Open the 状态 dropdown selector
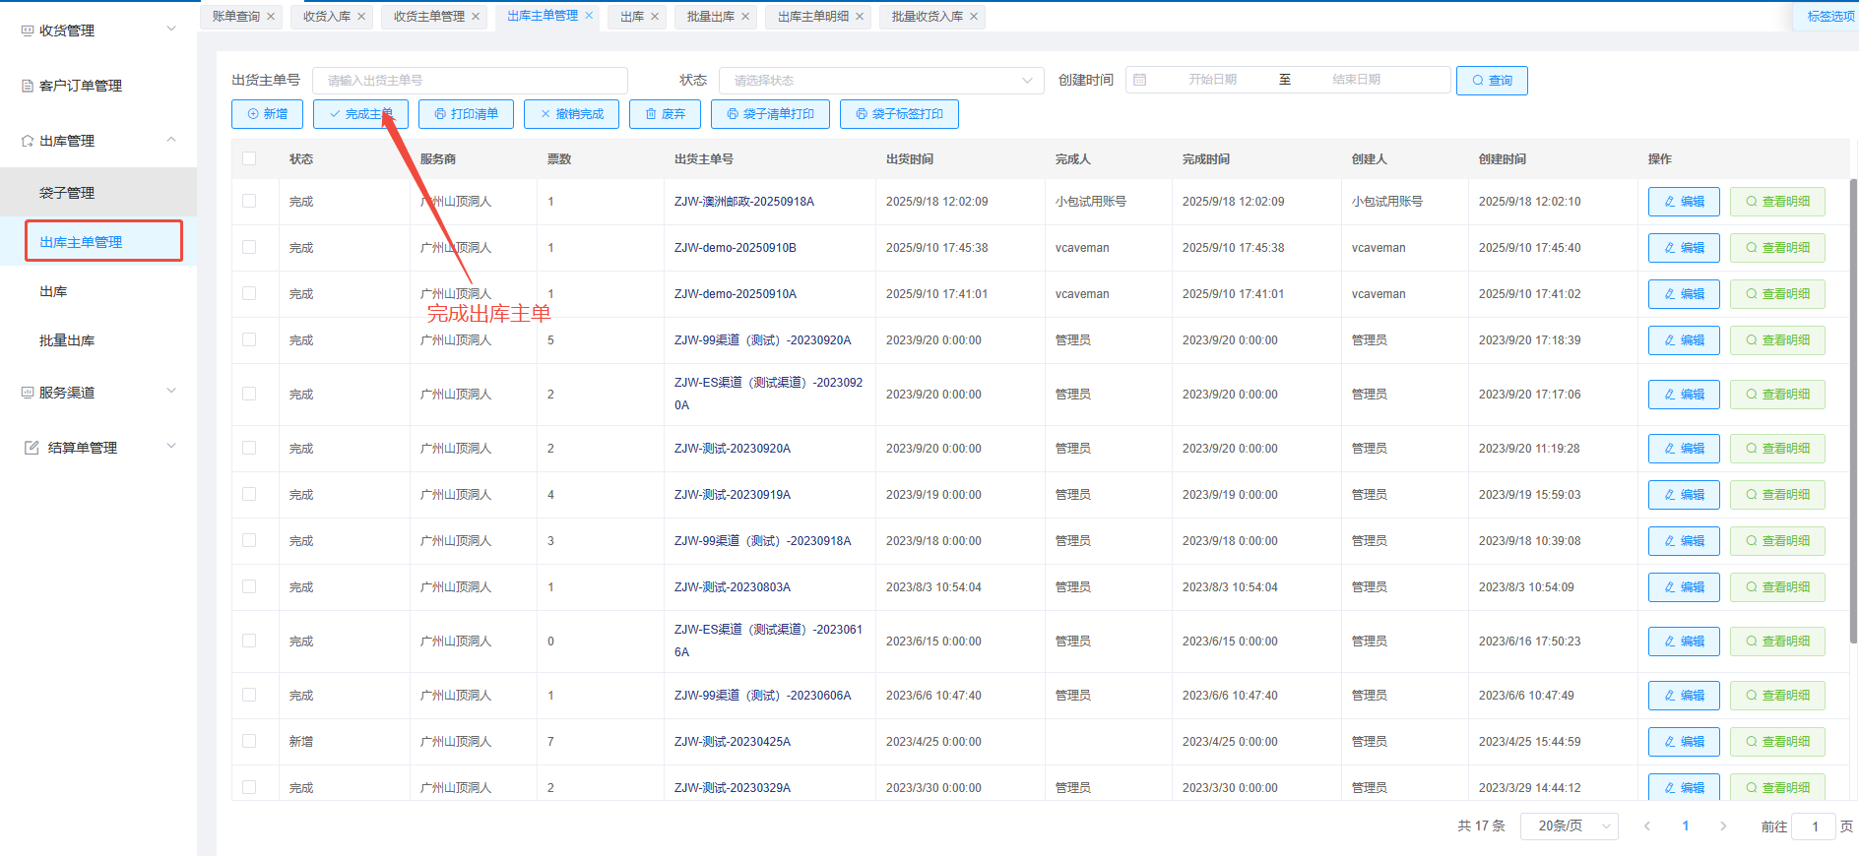 point(881,81)
